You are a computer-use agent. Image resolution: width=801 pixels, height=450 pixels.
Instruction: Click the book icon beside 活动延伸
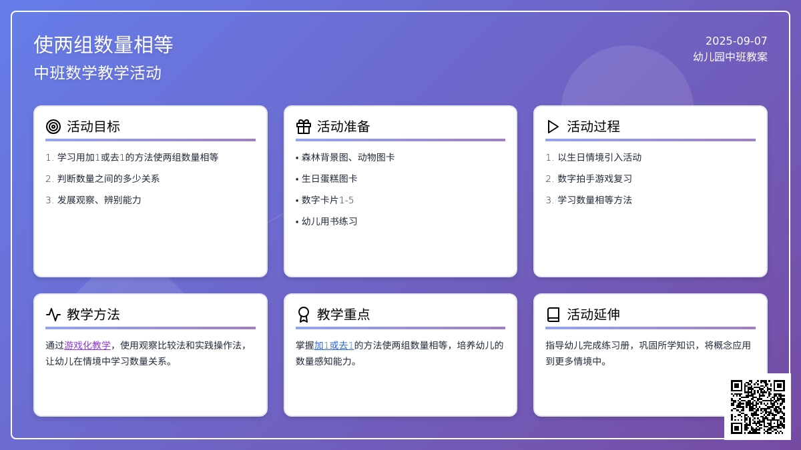[x=553, y=315]
